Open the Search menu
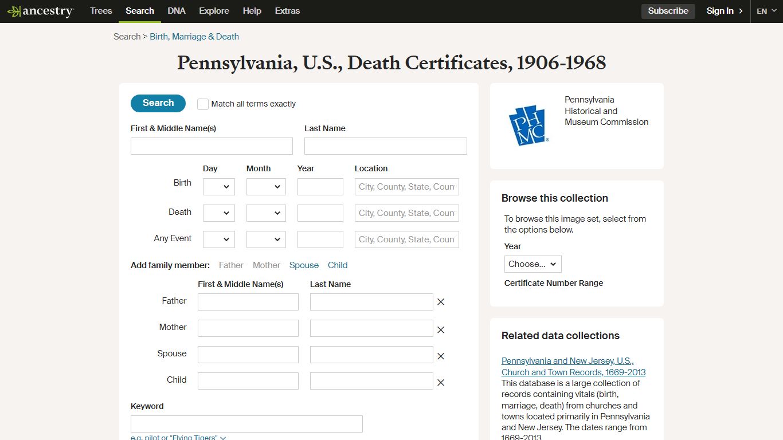This screenshot has width=783, height=440. (x=140, y=11)
